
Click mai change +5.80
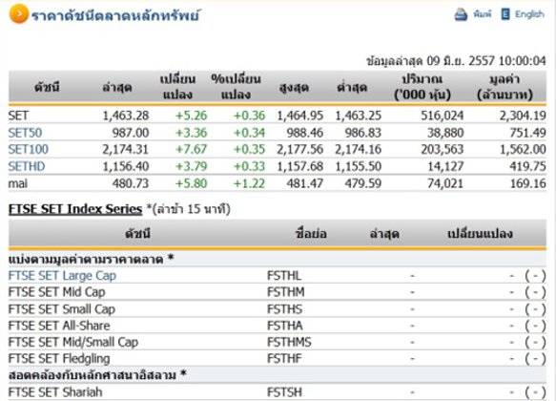coord(191,183)
